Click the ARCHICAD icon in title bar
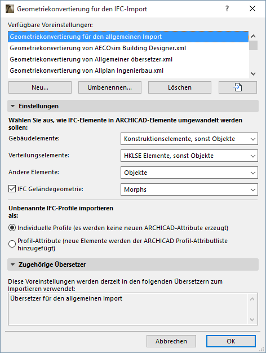This screenshot has width=266, height=353. pyautogui.click(x=10, y=9)
